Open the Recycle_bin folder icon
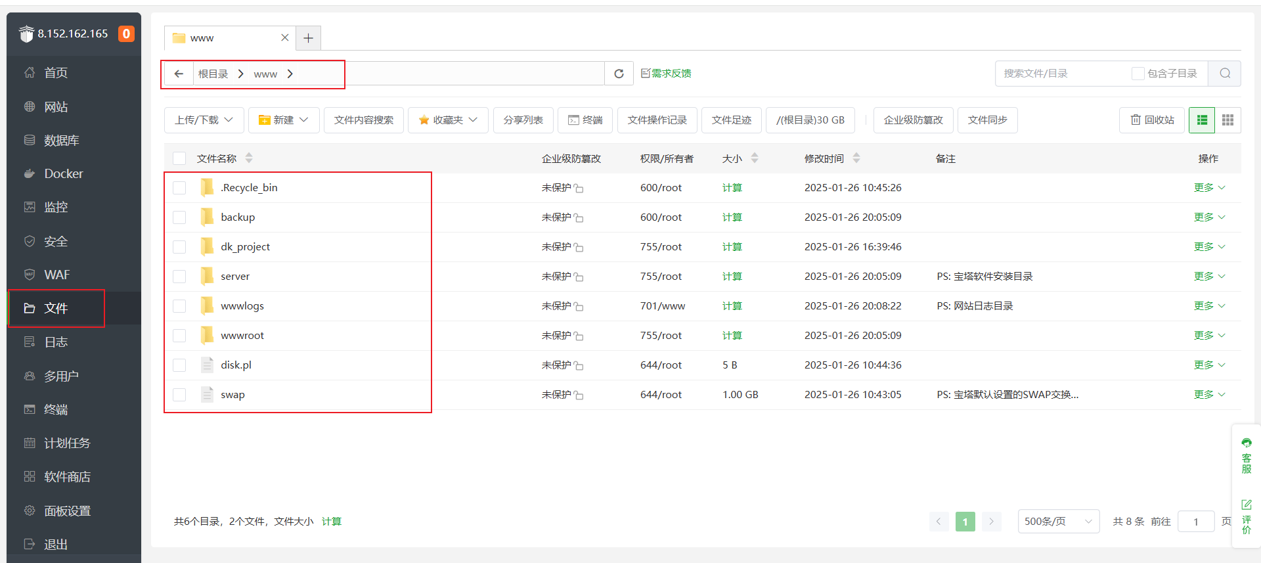The height and width of the screenshot is (563, 1261). point(207,188)
